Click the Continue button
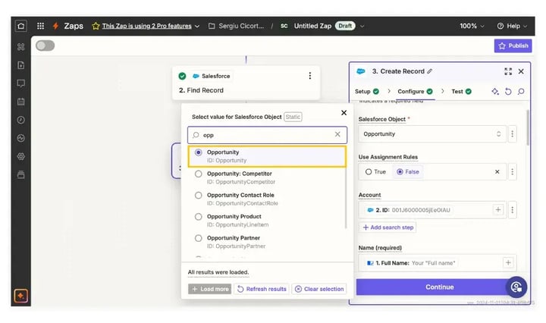 (439, 287)
